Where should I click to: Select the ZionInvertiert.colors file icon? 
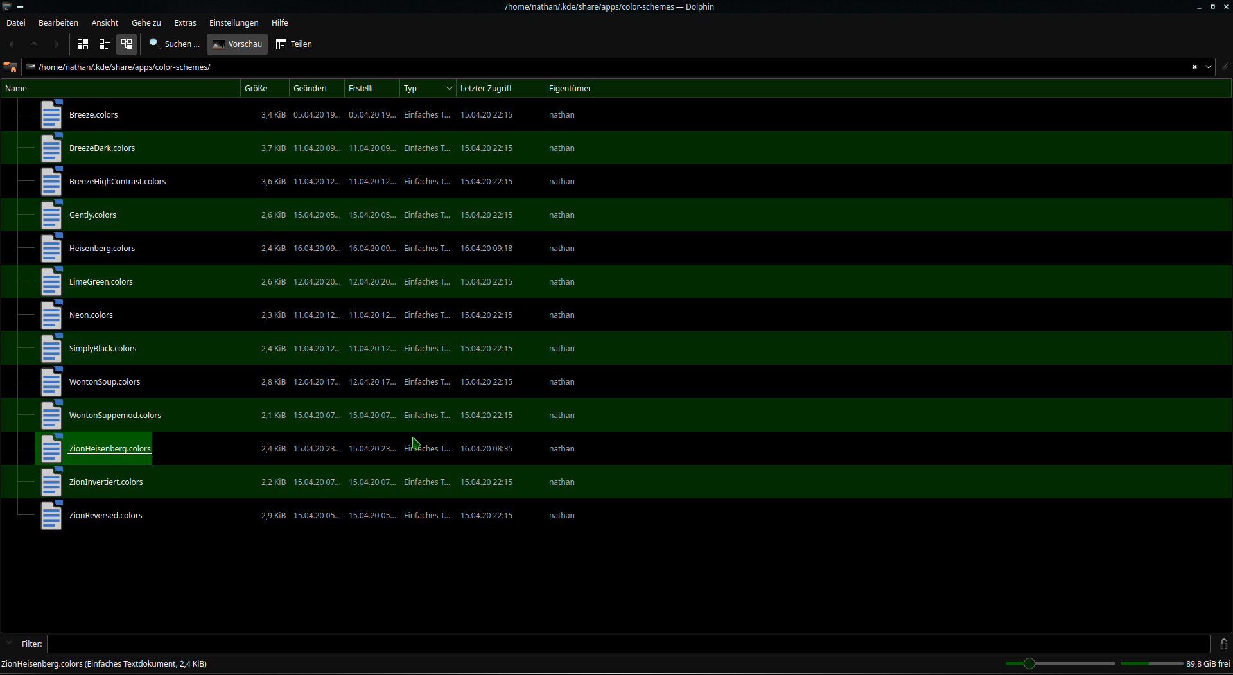(x=51, y=482)
